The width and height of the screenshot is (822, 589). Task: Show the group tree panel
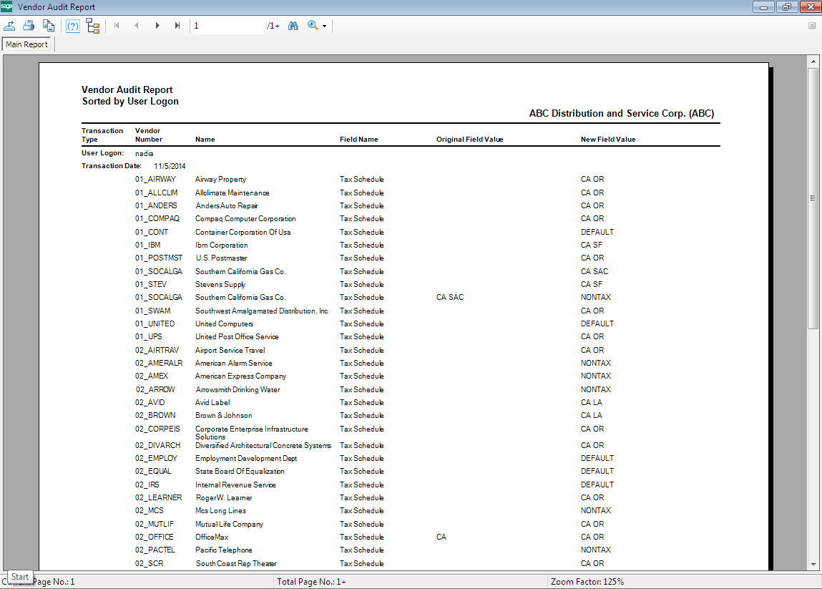(93, 26)
